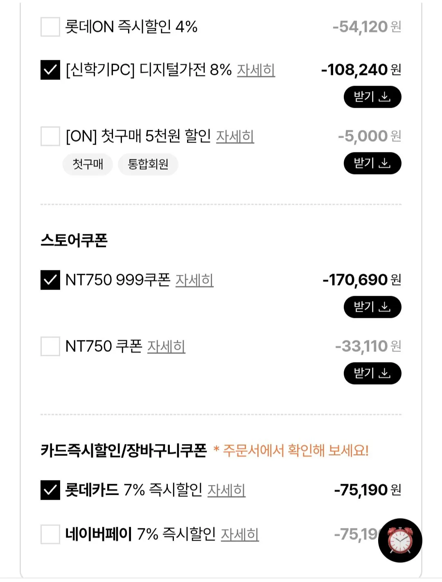Open 자세히 details for 디지털가전 8% coupon
This screenshot has height=582, width=442.
coord(256,70)
